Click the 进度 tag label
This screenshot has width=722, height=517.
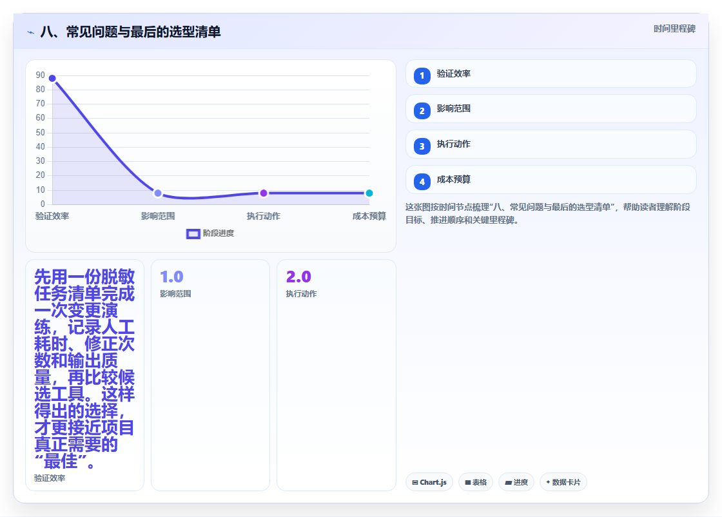click(521, 482)
